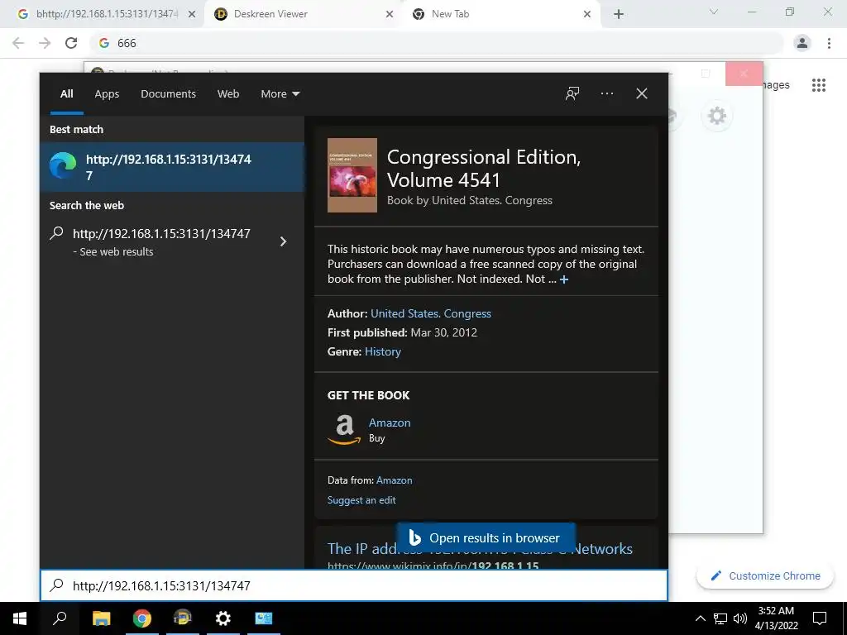The image size is (847, 635).
Task: Open Chrome tab search dropdown arrow
Action: click(x=714, y=12)
